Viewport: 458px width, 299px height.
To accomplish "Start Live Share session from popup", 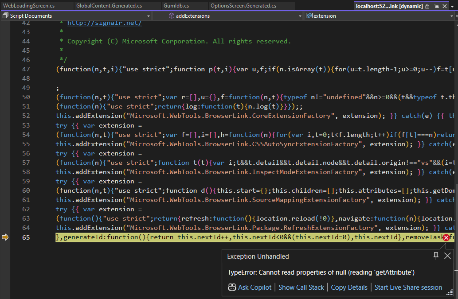I will [408, 287].
